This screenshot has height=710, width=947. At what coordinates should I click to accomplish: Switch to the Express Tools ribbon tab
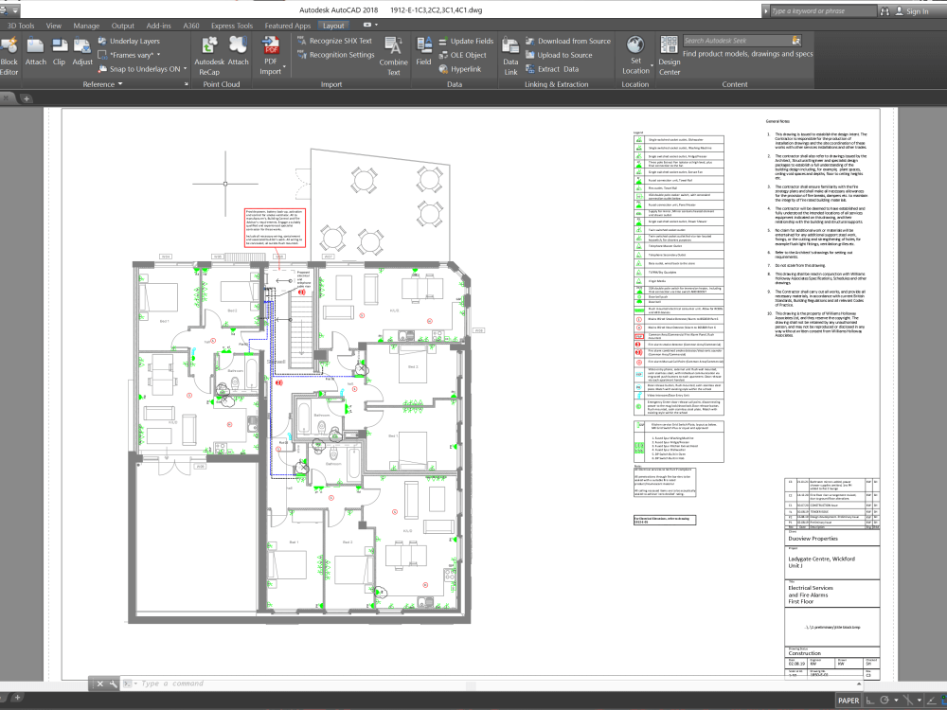[231, 26]
